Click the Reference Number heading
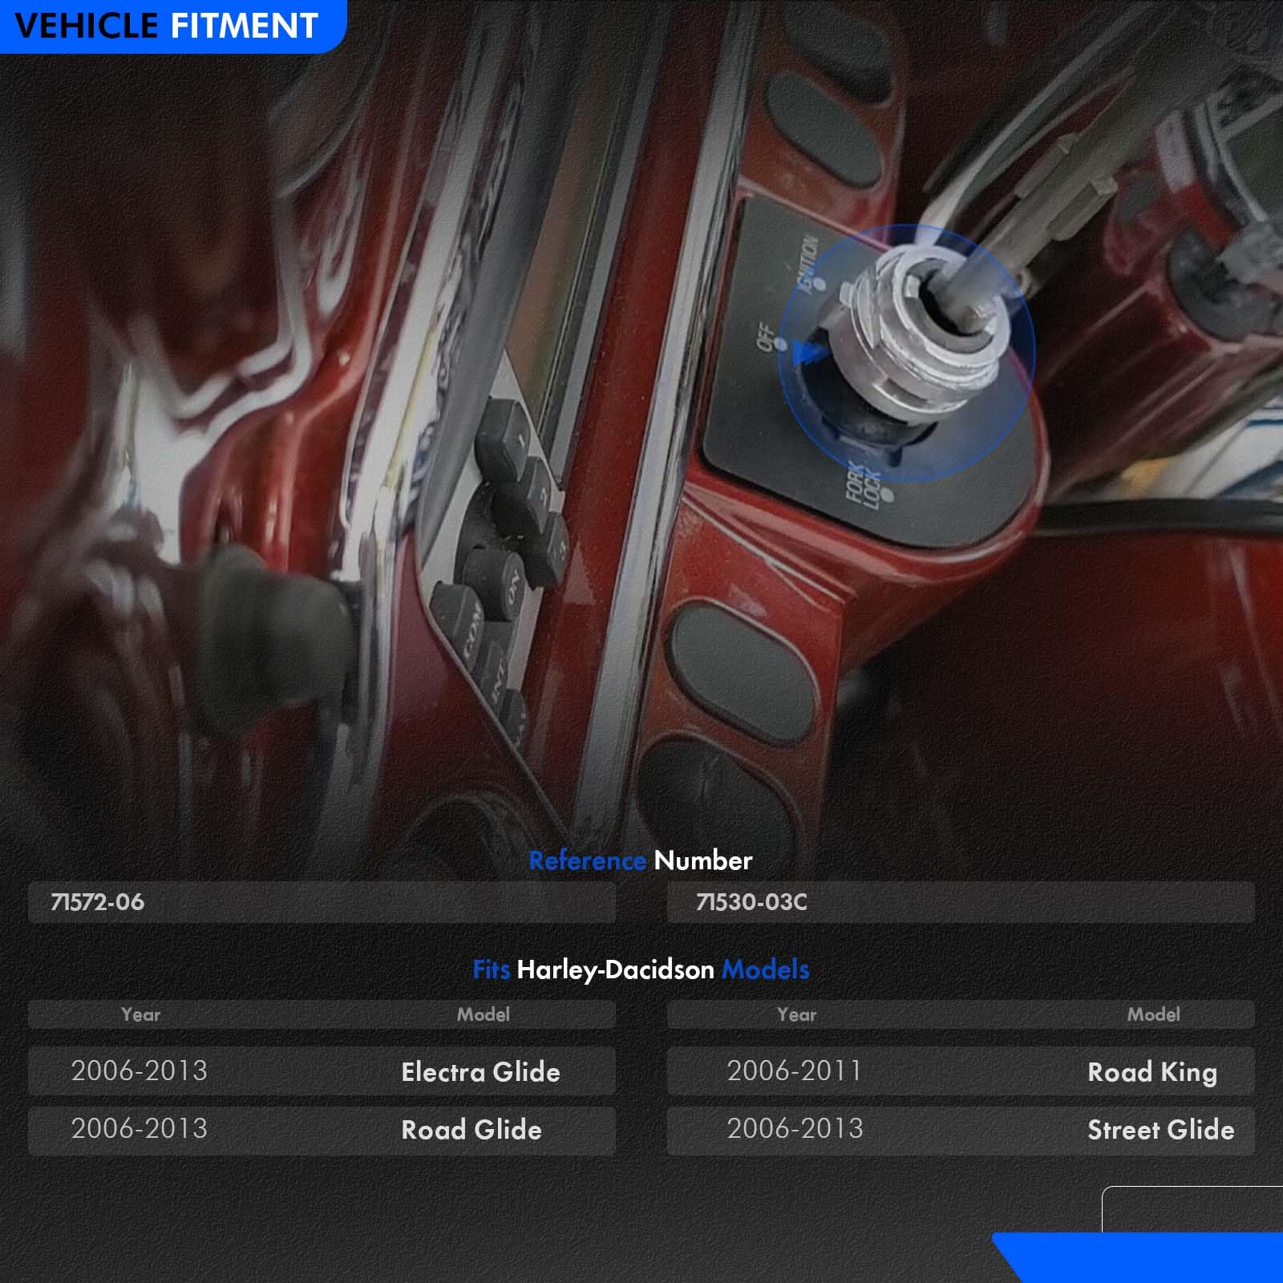The width and height of the screenshot is (1283, 1283). [641, 860]
